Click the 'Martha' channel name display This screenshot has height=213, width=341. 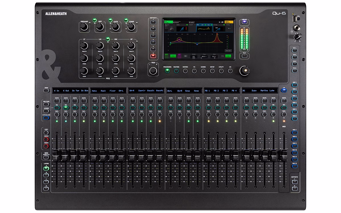coord(264,91)
